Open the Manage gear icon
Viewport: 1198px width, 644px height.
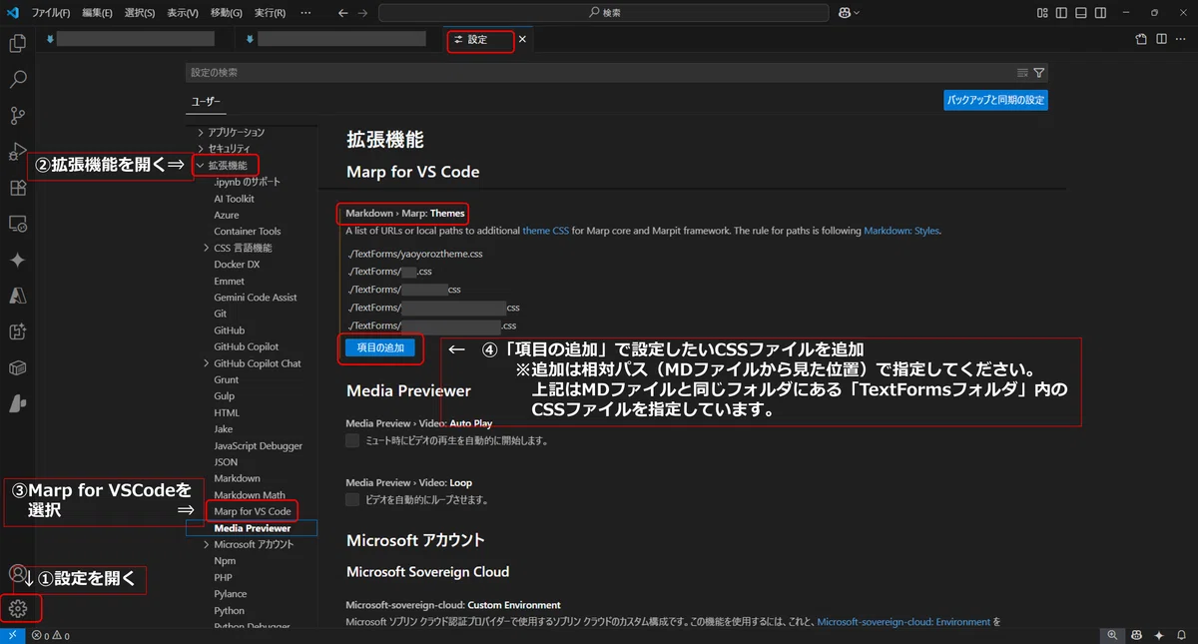(x=17, y=608)
